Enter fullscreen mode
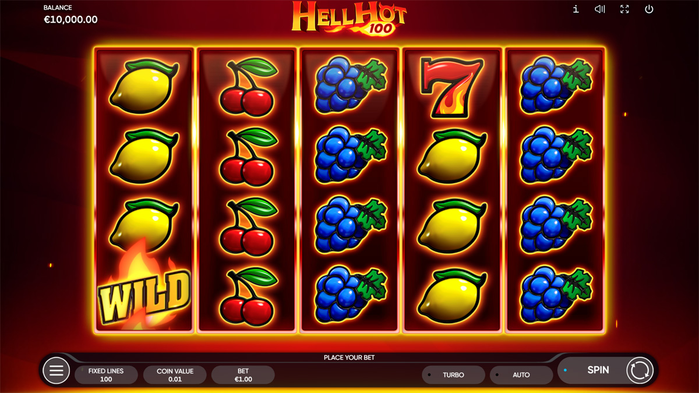Screen dimensions: 699x393 point(624,9)
